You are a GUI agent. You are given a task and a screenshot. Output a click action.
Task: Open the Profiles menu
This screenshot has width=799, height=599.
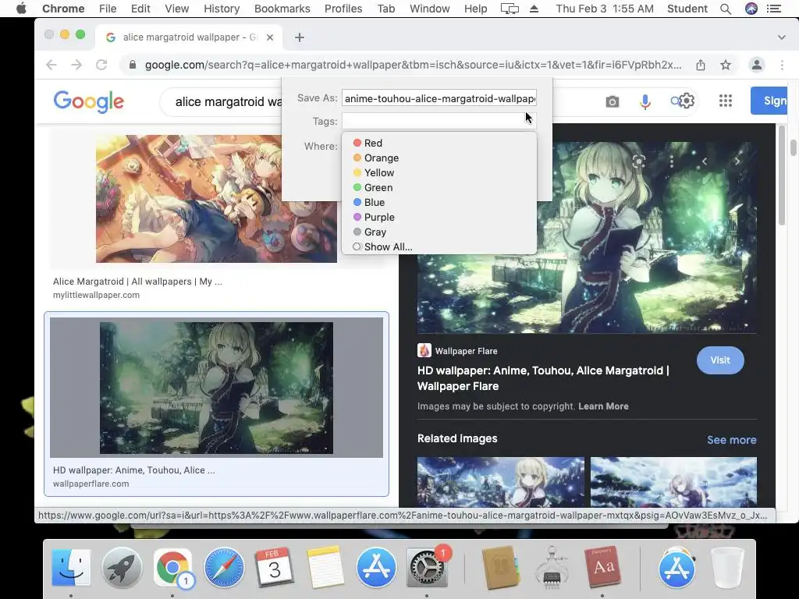(x=343, y=9)
